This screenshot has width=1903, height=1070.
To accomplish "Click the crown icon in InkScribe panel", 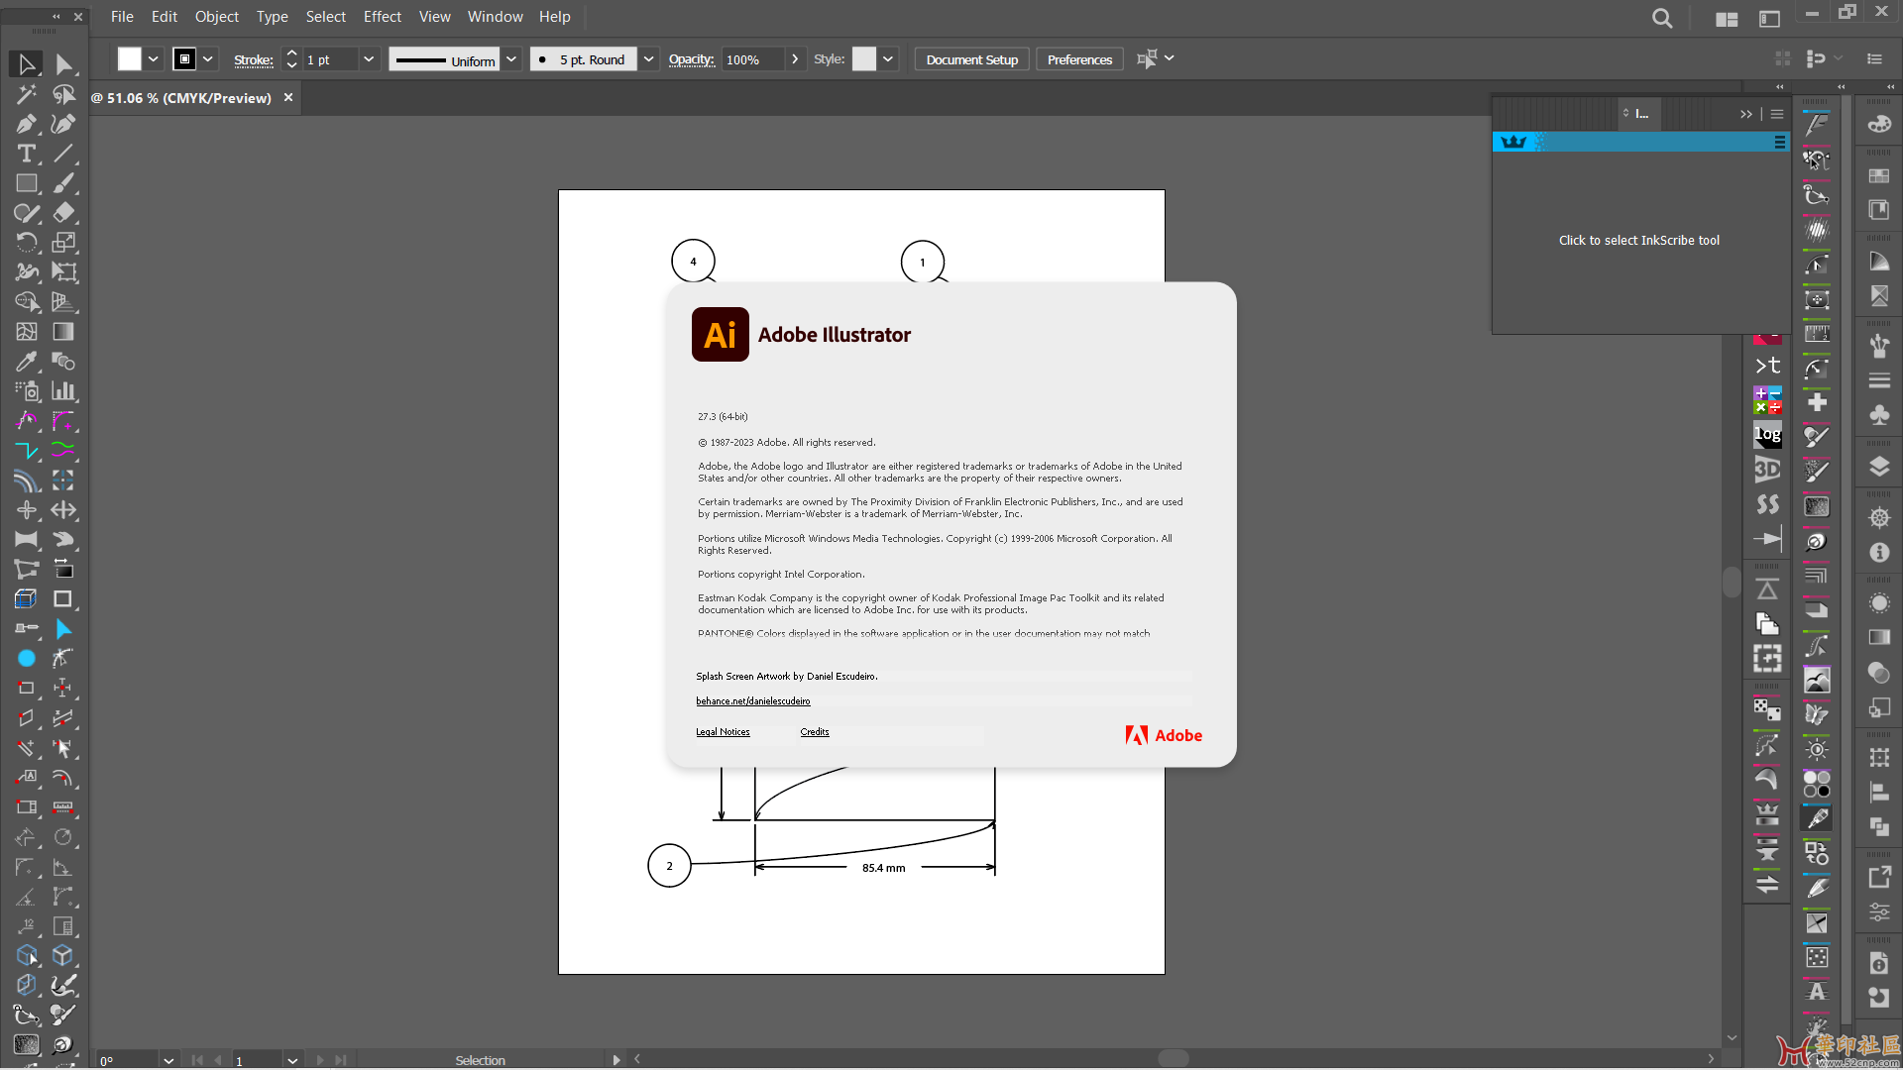I will click(x=1513, y=142).
